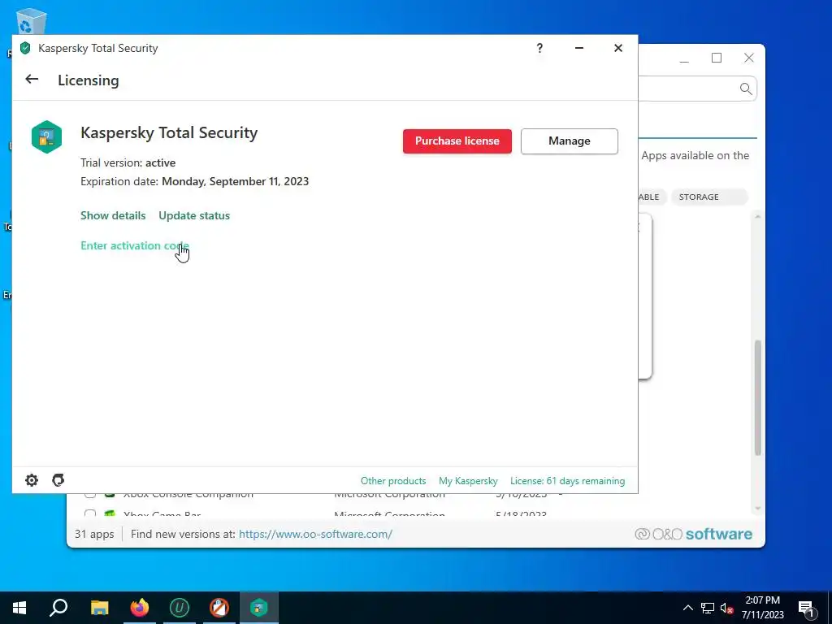Click Monday, September 11, 2023 expiration text
832x624 pixels.
pyautogui.click(x=235, y=181)
